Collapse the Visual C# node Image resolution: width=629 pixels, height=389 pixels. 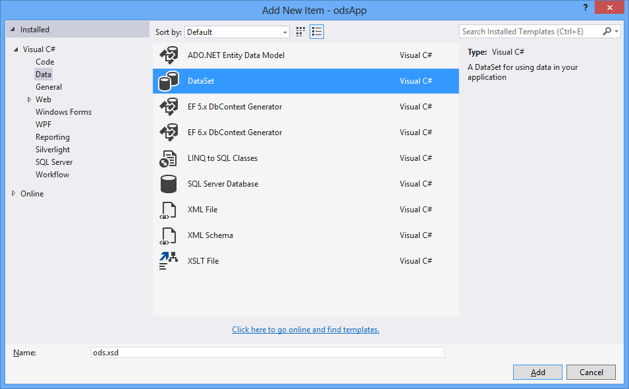coord(16,49)
